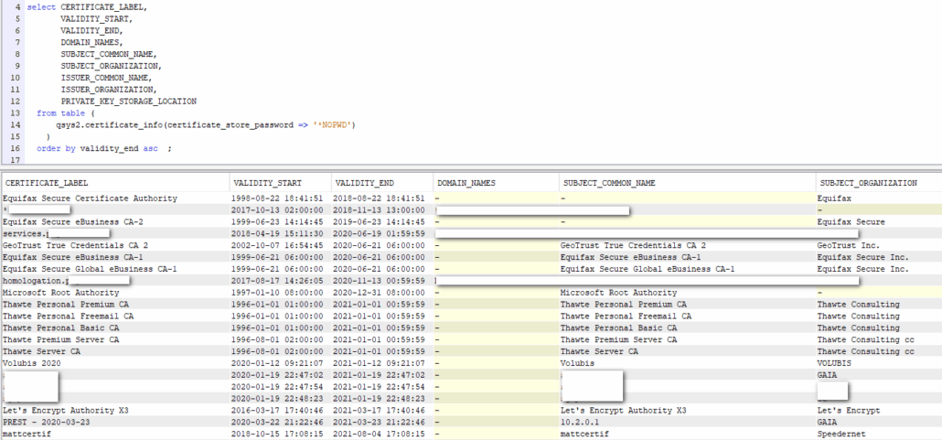Select 'Equifax Secure eBusiness CA-2' label cell

[72, 221]
